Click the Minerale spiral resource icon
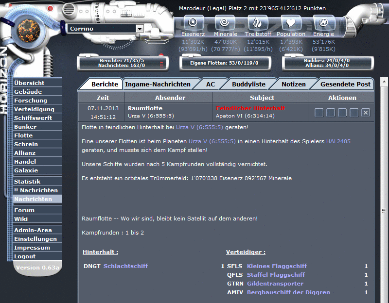This screenshot has height=303, width=389. (x=226, y=23)
